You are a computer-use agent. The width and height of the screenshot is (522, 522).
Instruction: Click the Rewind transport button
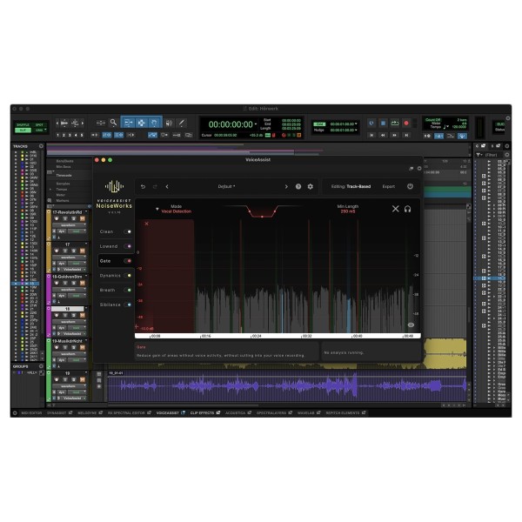point(383,135)
